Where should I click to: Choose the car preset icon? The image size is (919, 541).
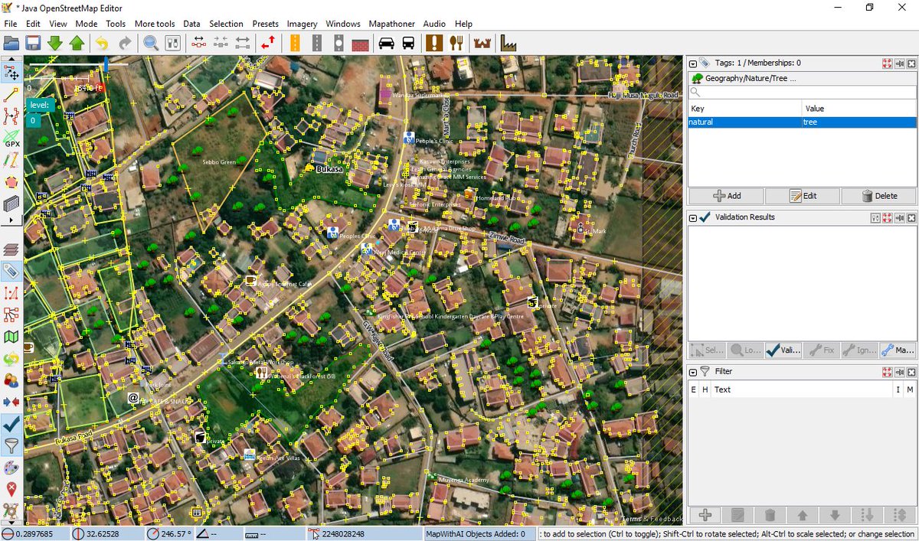387,44
